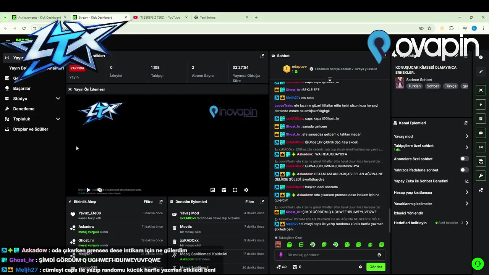Click Yavuz_Efe06 in activity feed
489x275 pixels.
coord(90,213)
